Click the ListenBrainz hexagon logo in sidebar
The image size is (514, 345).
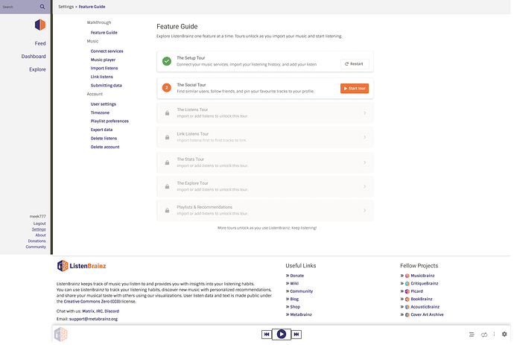(40, 25)
